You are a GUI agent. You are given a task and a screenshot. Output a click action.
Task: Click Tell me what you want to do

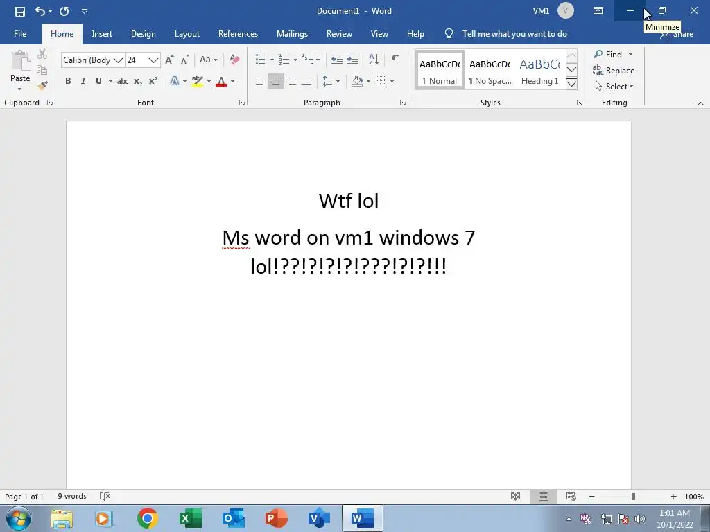point(514,34)
